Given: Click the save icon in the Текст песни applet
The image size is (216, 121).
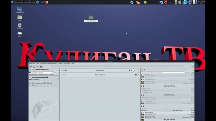Looking at the screenshot, I should 64,75.
